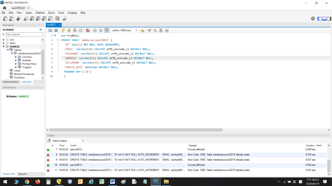Switch to the Administration tab

tap(11, 82)
